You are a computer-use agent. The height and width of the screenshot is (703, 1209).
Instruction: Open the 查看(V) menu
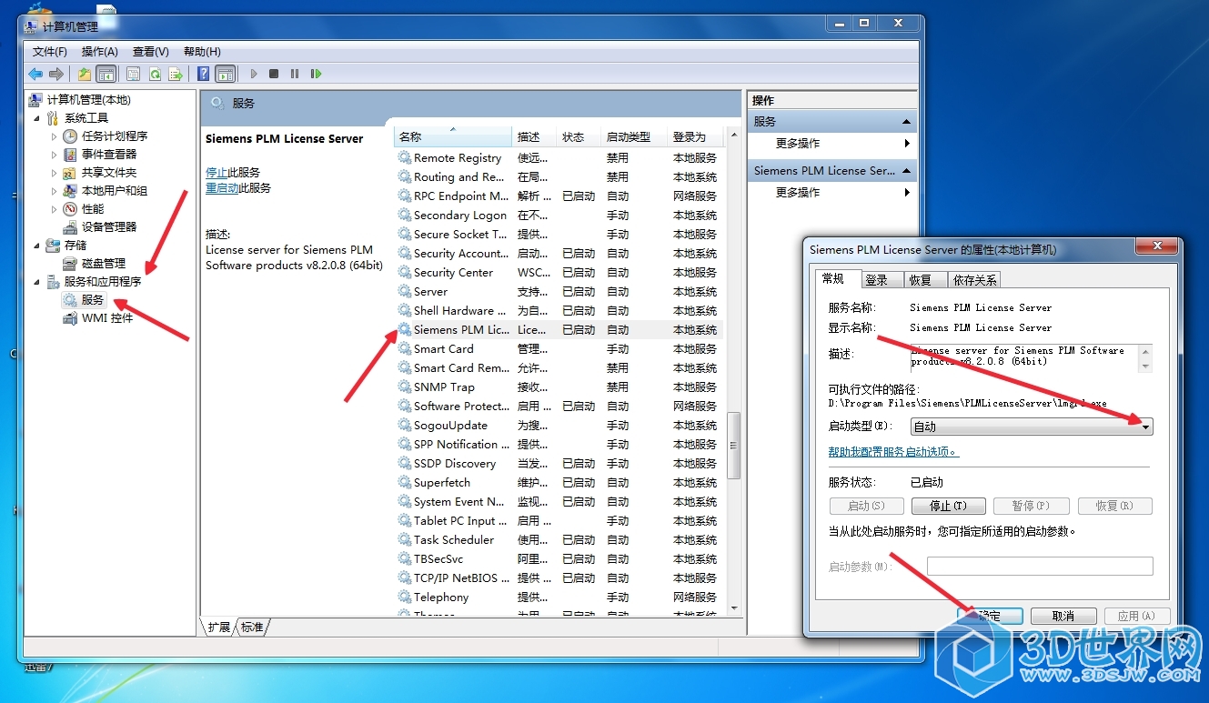click(151, 52)
